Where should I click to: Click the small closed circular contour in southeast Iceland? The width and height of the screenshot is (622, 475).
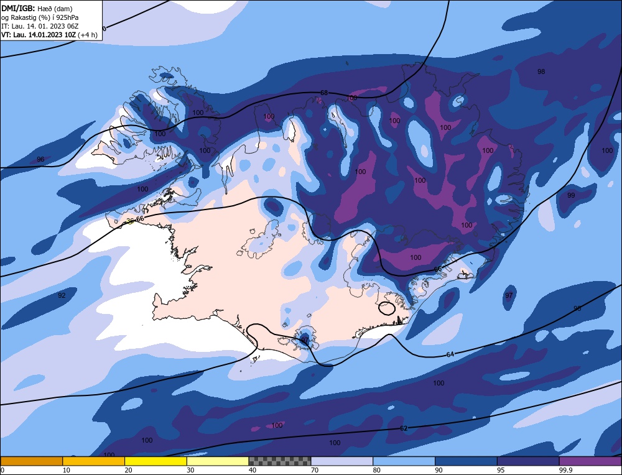tap(387, 308)
